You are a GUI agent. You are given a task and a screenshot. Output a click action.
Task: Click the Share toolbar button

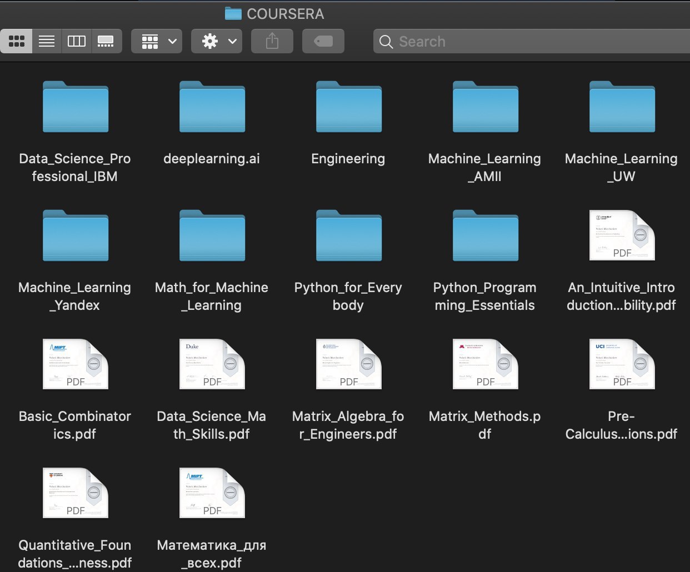(272, 41)
